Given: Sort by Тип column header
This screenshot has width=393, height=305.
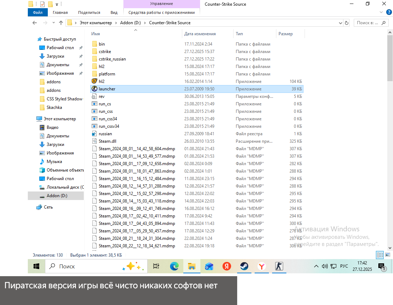Looking at the screenshot, I should pyautogui.click(x=239, y=34).
